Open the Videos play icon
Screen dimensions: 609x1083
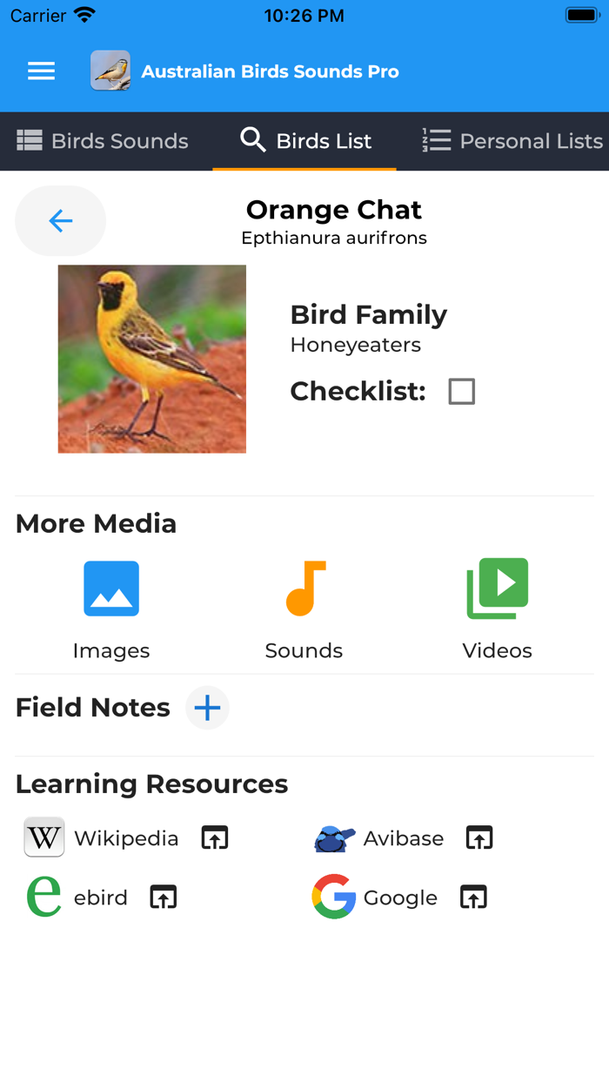tap(497, 589)
